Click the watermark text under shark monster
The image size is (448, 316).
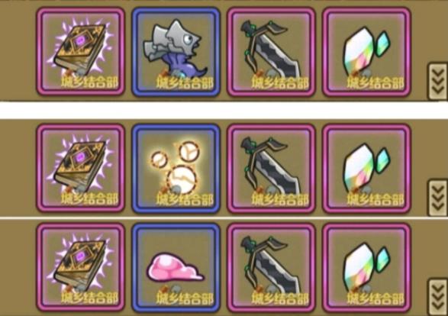[185, 82]
